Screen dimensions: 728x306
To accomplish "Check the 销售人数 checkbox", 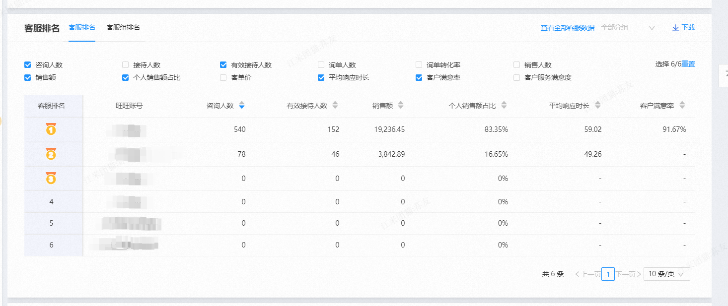I will pyautogui.click(x=516, y=65).
